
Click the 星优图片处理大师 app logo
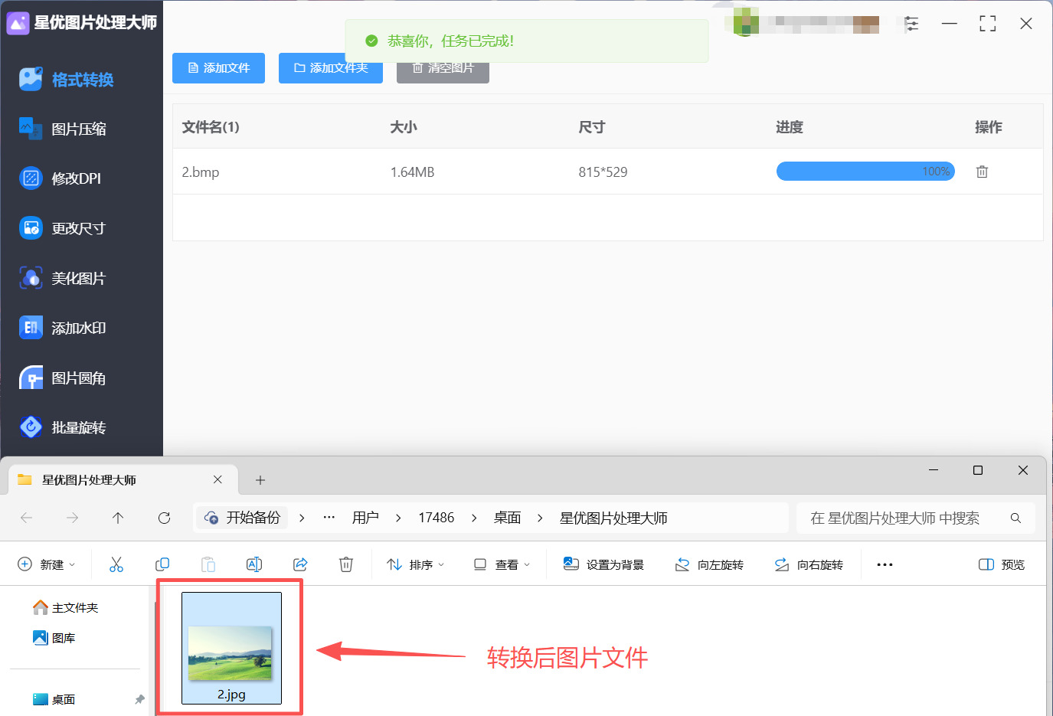point(18,23)
